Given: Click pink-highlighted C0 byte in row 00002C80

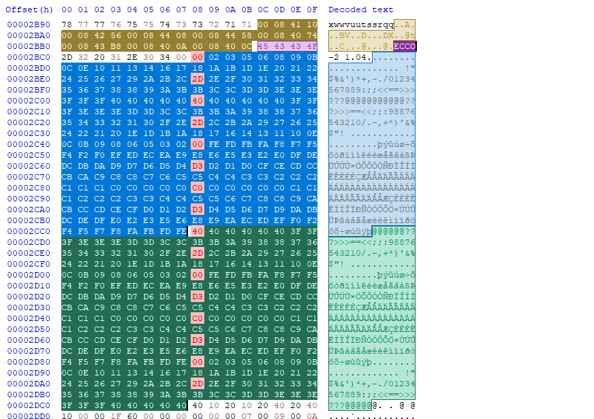Looking at the screenshot, I should click(198, 188).
